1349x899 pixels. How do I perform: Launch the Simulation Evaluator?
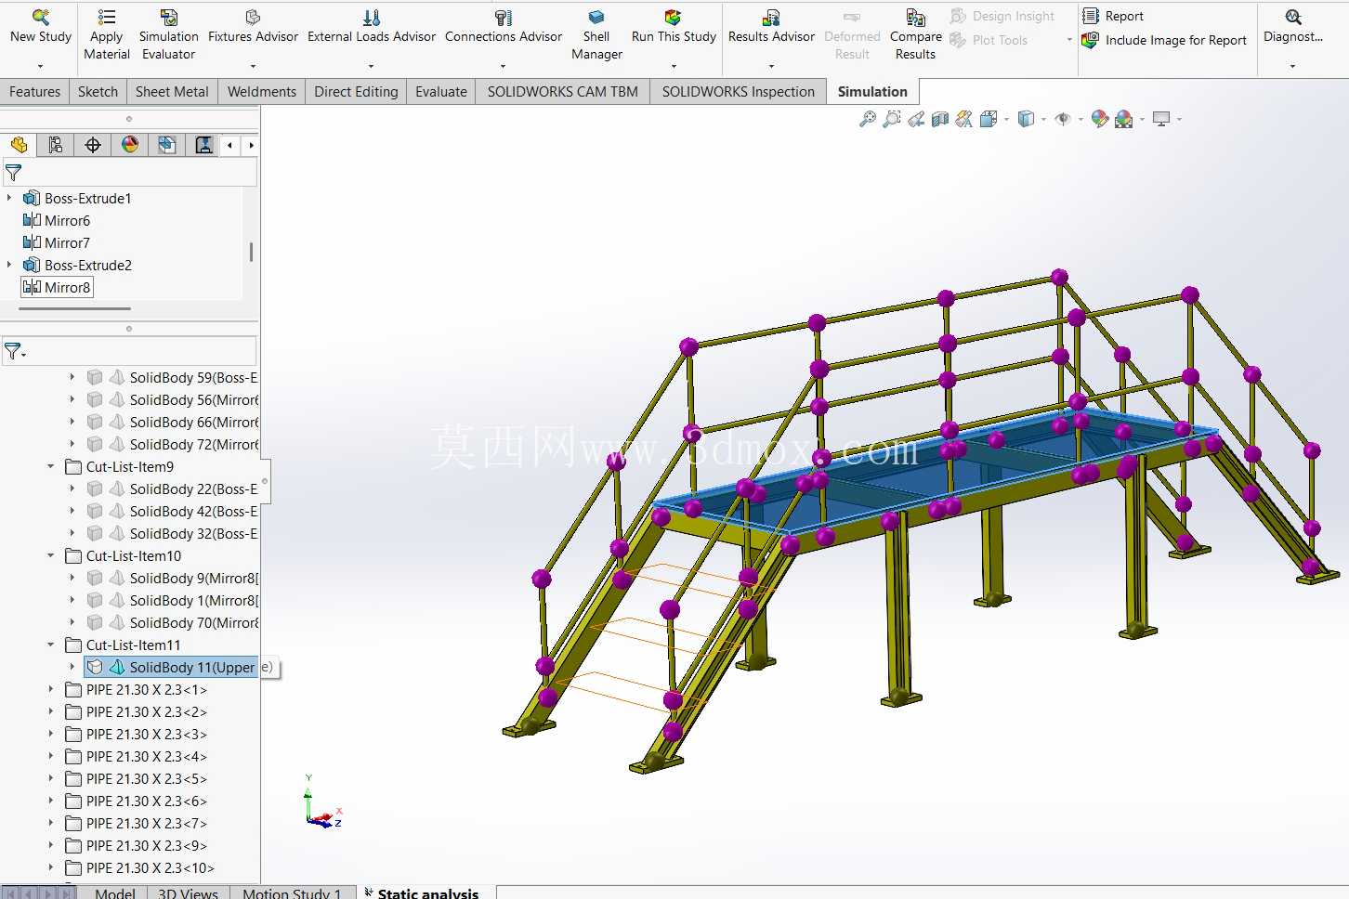click(x=168, y=34)
